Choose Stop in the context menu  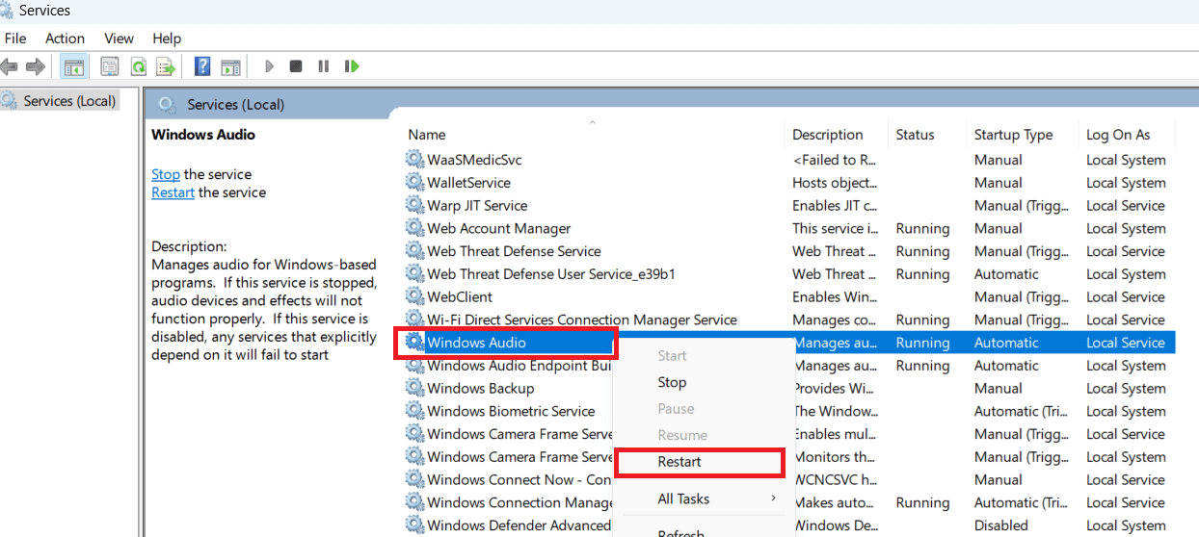pos(672,382)
